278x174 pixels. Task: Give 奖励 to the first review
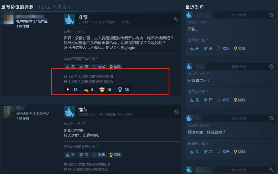(x=115, y=67)
